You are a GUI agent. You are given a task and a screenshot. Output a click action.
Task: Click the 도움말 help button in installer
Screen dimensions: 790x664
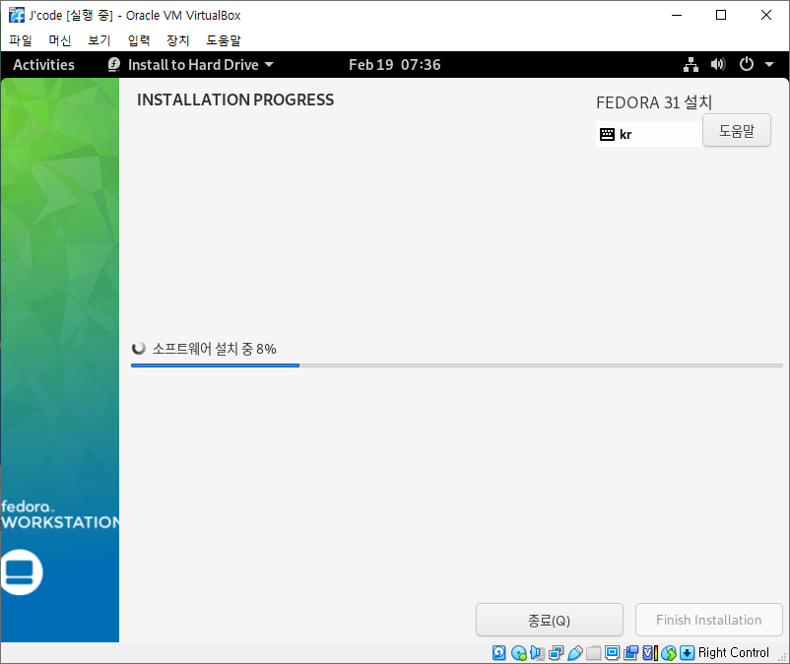coord(737,130)
